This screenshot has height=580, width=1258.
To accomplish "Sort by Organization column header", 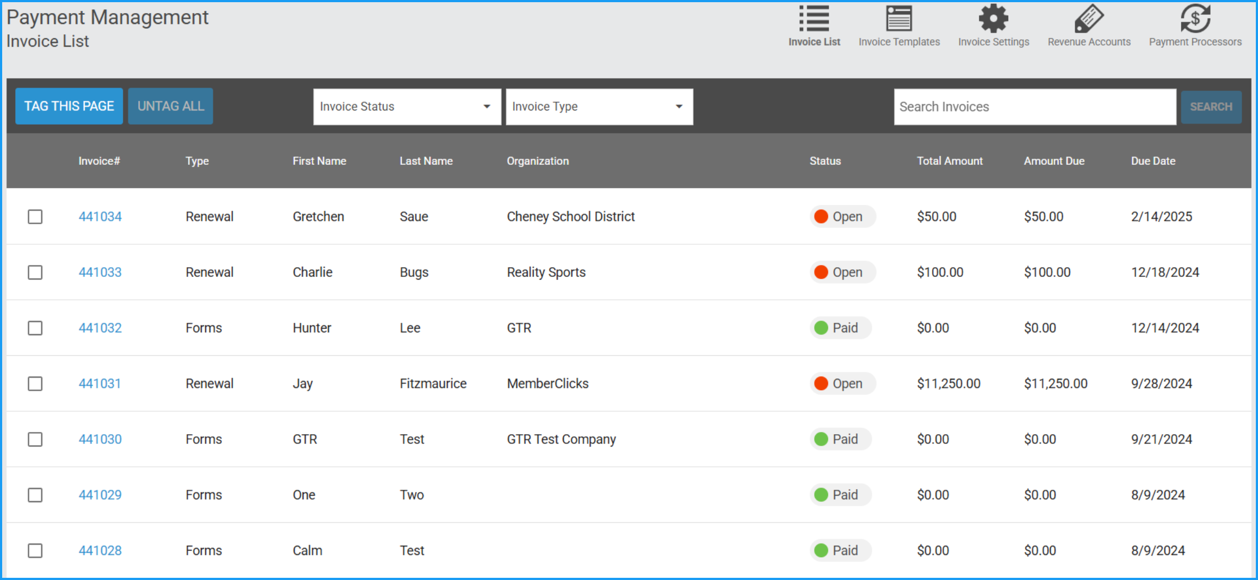I will [x=538, y=161].
